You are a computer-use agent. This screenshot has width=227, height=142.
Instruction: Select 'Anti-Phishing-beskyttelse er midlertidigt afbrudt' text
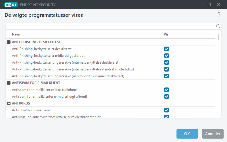pyautogui.click(x=48, y=56)
